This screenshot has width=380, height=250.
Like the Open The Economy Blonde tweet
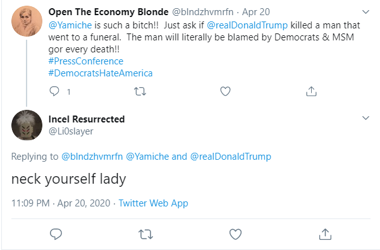click(x=225, y=92)
